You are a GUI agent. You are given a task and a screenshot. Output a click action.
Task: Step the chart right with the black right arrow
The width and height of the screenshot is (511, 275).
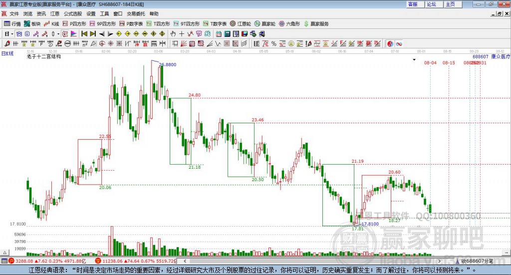click(x=110, y=34)
